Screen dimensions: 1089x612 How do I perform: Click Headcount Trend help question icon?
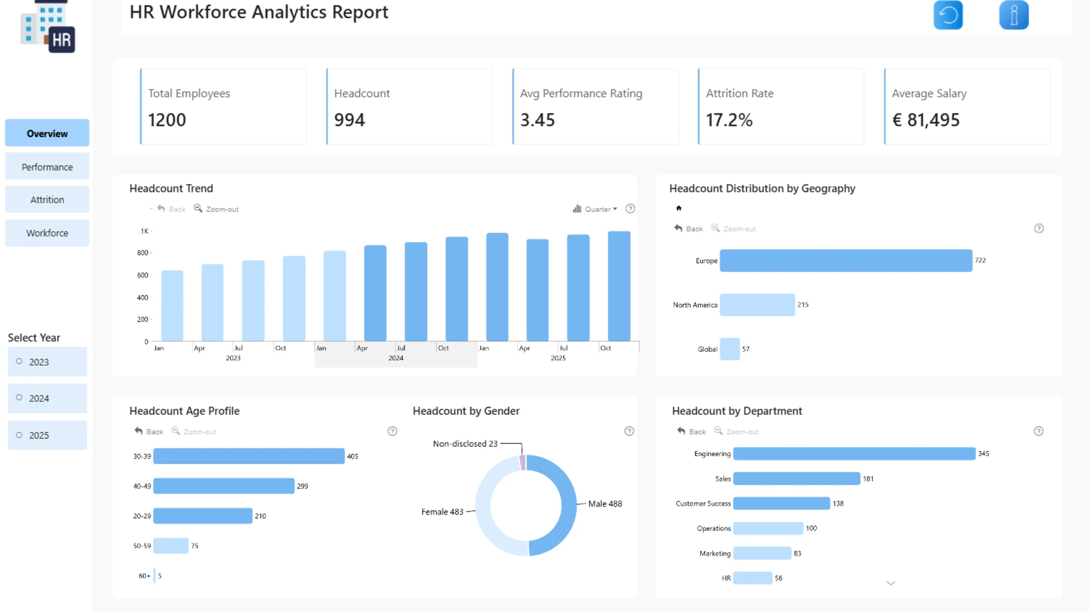(x=630, y=209)
